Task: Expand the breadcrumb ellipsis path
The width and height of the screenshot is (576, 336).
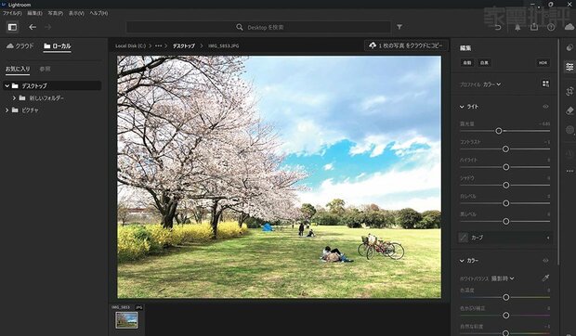Action: click(158, 45)
